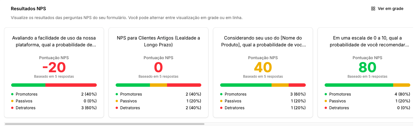414x128 pixels.
Task: Click the green Promotores dot in the -20 card
Action: (x=12, y=94)
